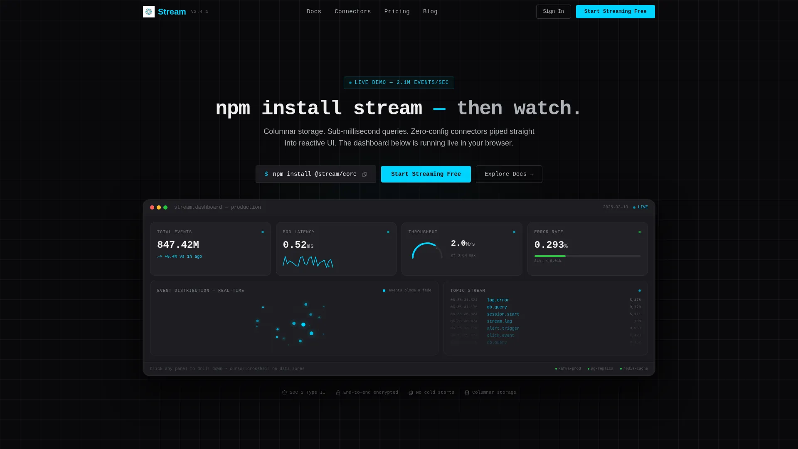
Task: Click the Live Demo events/sec badge
Action: tap(399, 83)
